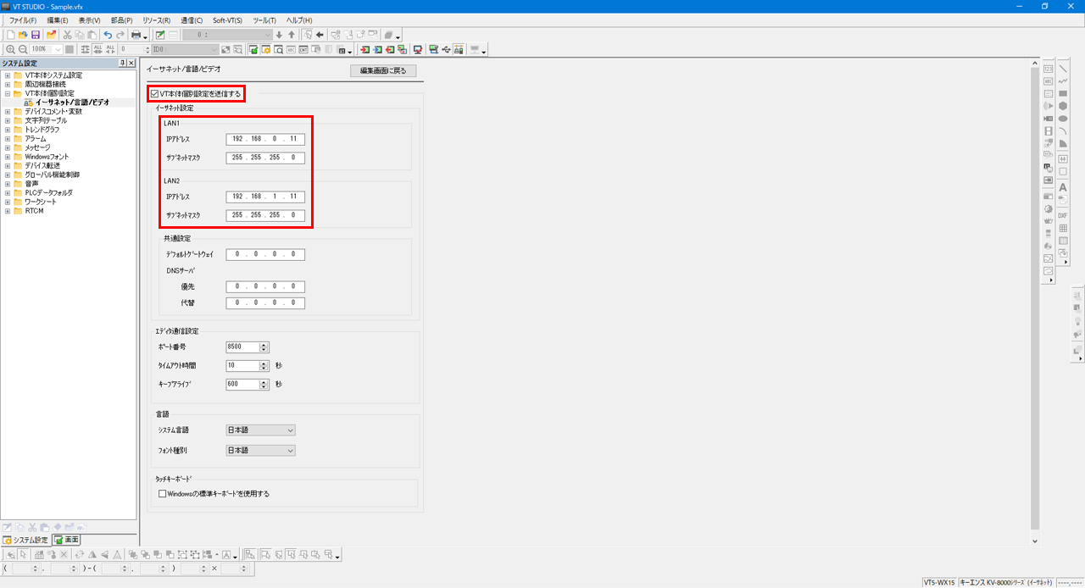The image size is (1085, 588).
Task: Enable 'Windowsの標準キーボードを使用する' checkbox
Action: 163,493
